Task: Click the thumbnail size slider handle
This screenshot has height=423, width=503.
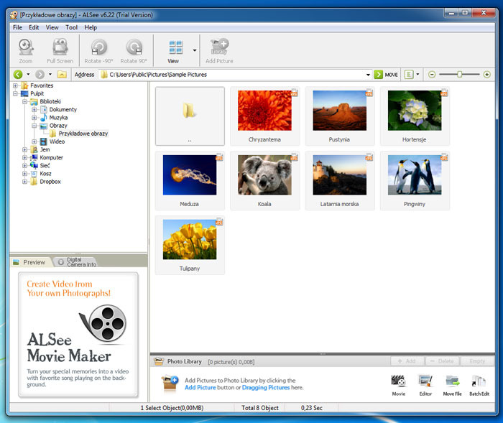Action: point(459,75)
